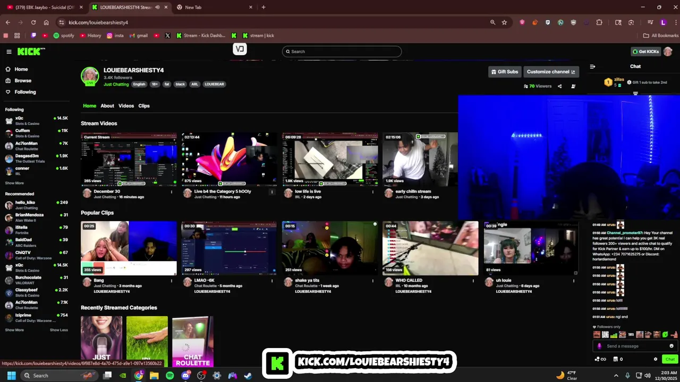680x382 pixels.
Task: Open xQc channel in Following list
Action: pos(36,120)
